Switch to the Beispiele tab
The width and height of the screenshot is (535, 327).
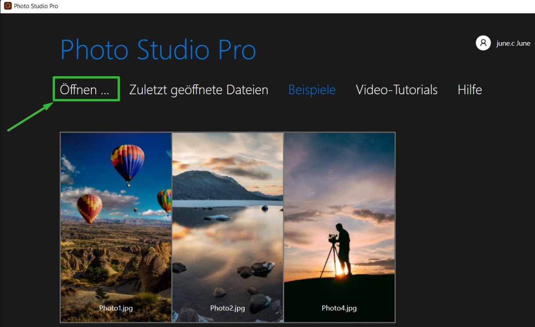[x=312, y=90]
